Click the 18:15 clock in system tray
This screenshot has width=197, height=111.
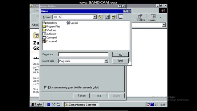[162, 105]
